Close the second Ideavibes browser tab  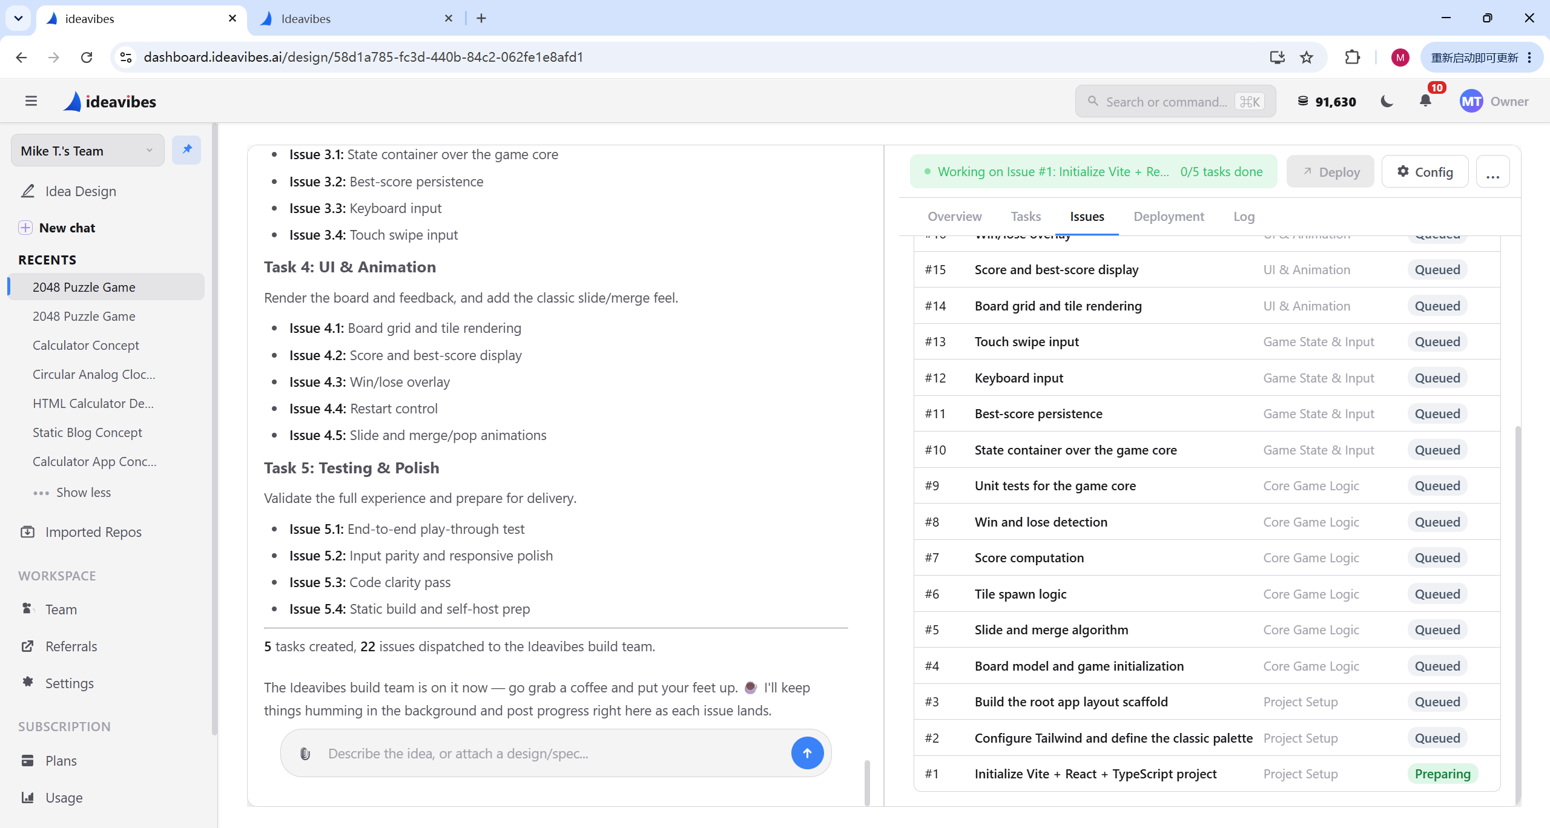point(449,18)
